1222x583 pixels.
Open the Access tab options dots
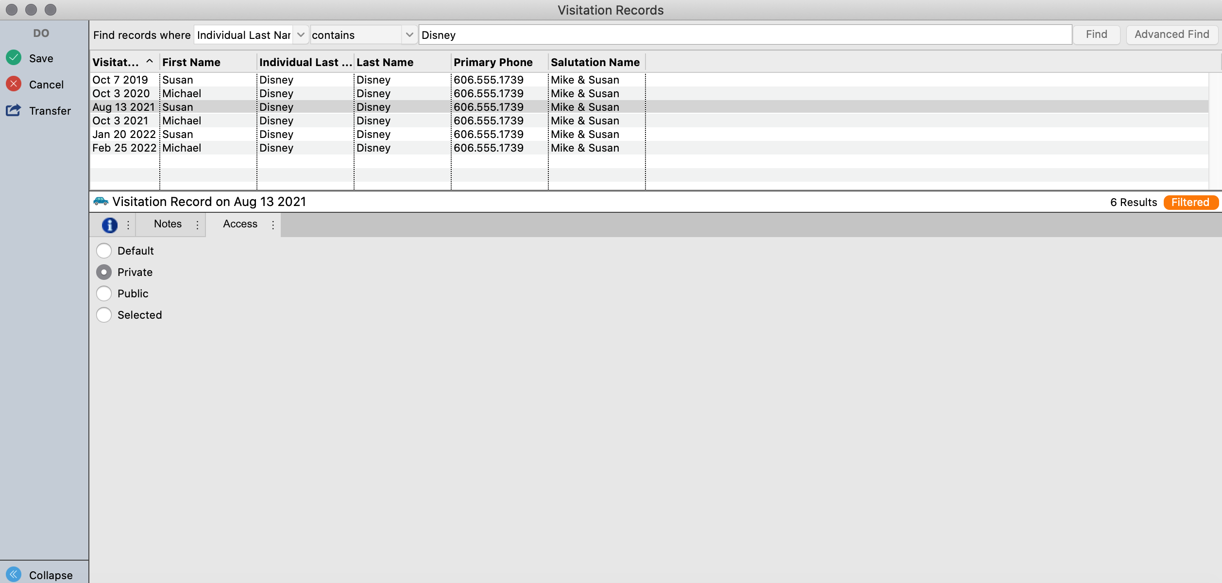273,224
